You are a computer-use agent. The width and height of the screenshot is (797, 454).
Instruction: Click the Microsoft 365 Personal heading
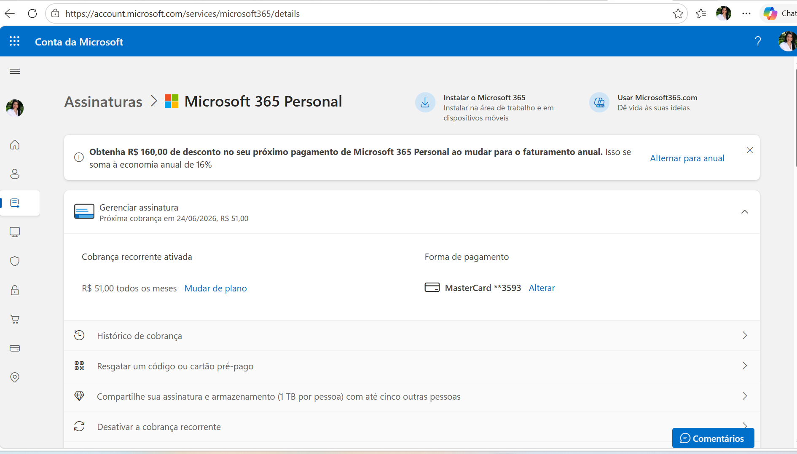263,101
